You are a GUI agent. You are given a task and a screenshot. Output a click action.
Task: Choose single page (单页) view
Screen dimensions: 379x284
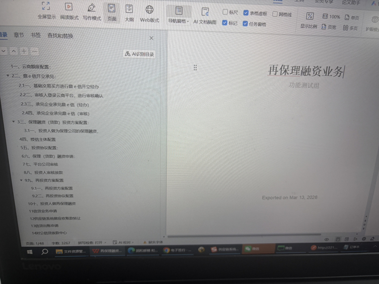click(x=352, y=18)
